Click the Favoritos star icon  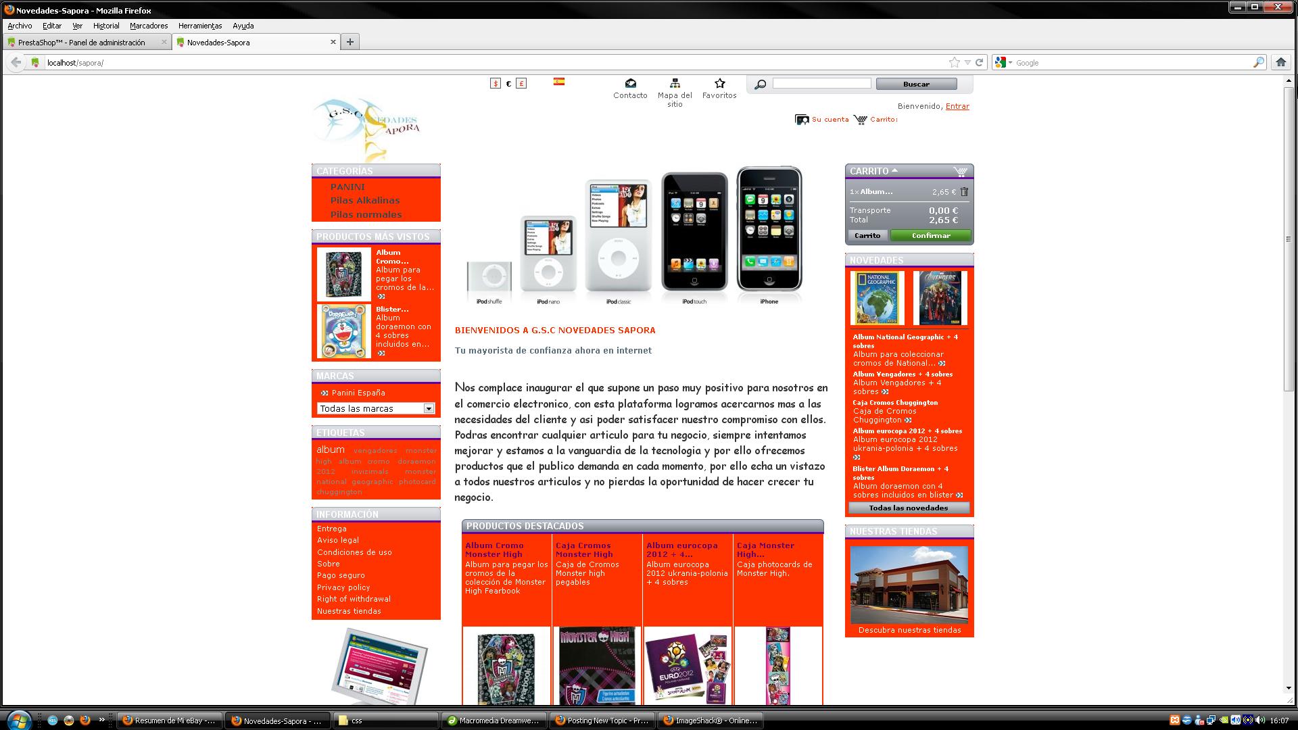pos(719,83)
